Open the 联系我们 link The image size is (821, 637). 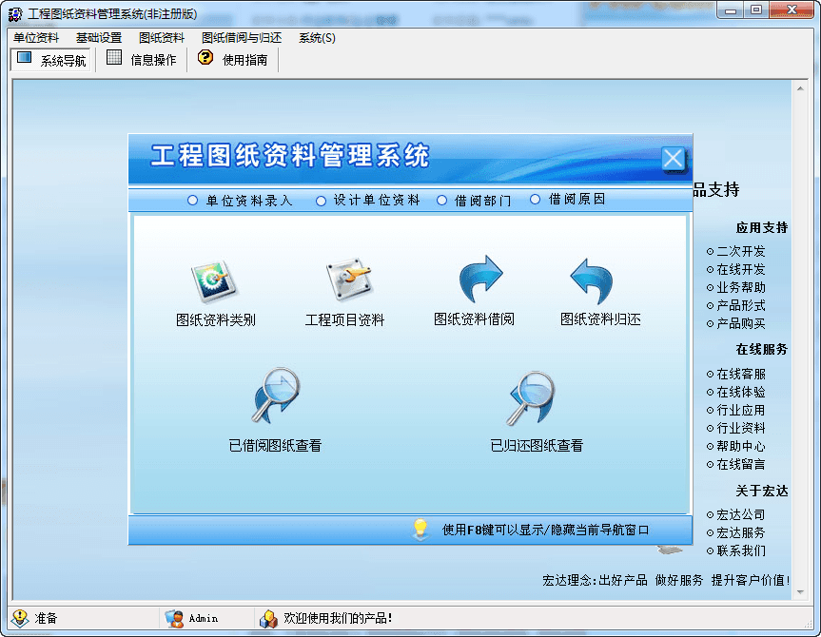pyautogui.click(x=740, y=551)
